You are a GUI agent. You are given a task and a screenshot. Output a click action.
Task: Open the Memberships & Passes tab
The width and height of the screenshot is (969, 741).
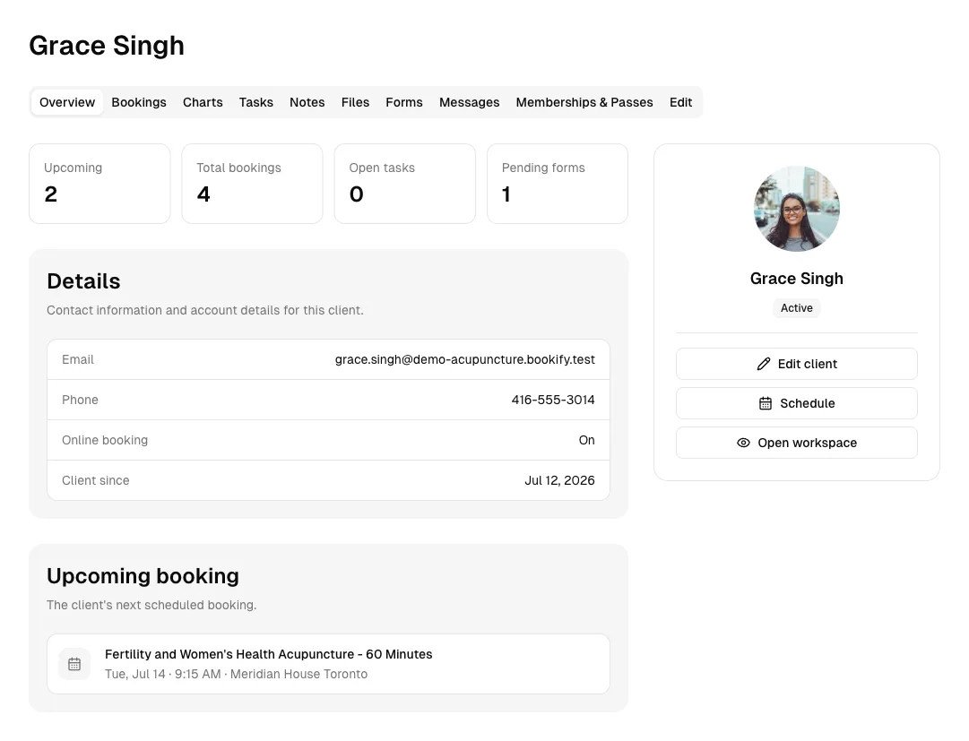tap(584, 102)
